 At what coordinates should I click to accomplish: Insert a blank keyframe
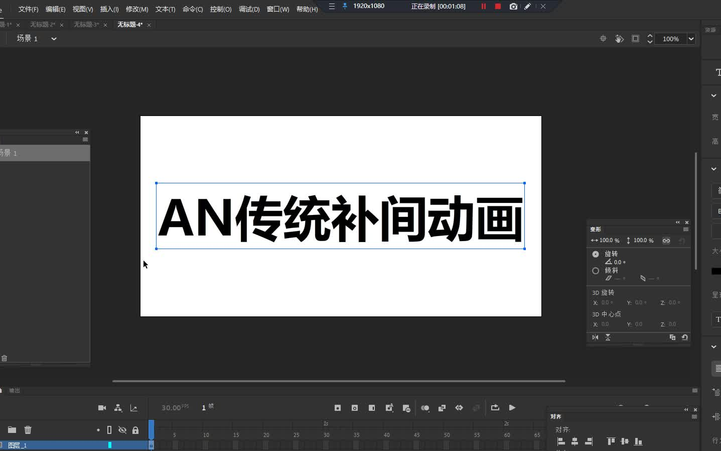click(x=354, y=408)
